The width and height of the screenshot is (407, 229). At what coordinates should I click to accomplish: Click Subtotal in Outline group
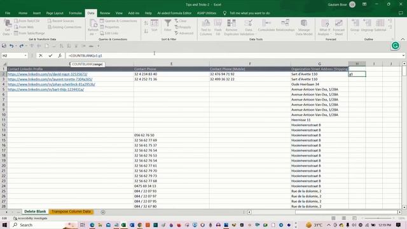[x=380, y=25]
